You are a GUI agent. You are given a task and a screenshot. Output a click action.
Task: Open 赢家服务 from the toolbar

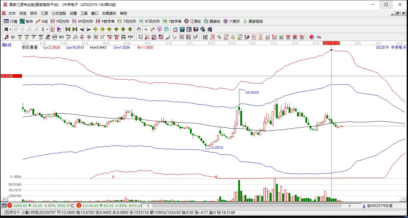pyautogui.click(x=253, y=21)
